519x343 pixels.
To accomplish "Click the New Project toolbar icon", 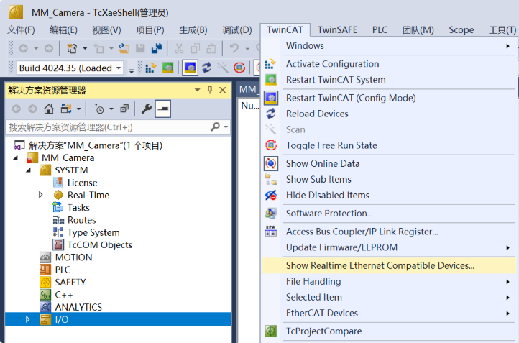I will tap(72, 49).
